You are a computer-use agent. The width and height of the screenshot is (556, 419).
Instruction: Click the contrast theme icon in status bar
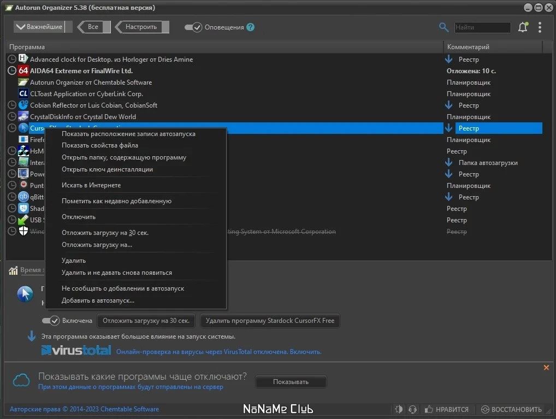pyautogui.click(x=399, y=409)
